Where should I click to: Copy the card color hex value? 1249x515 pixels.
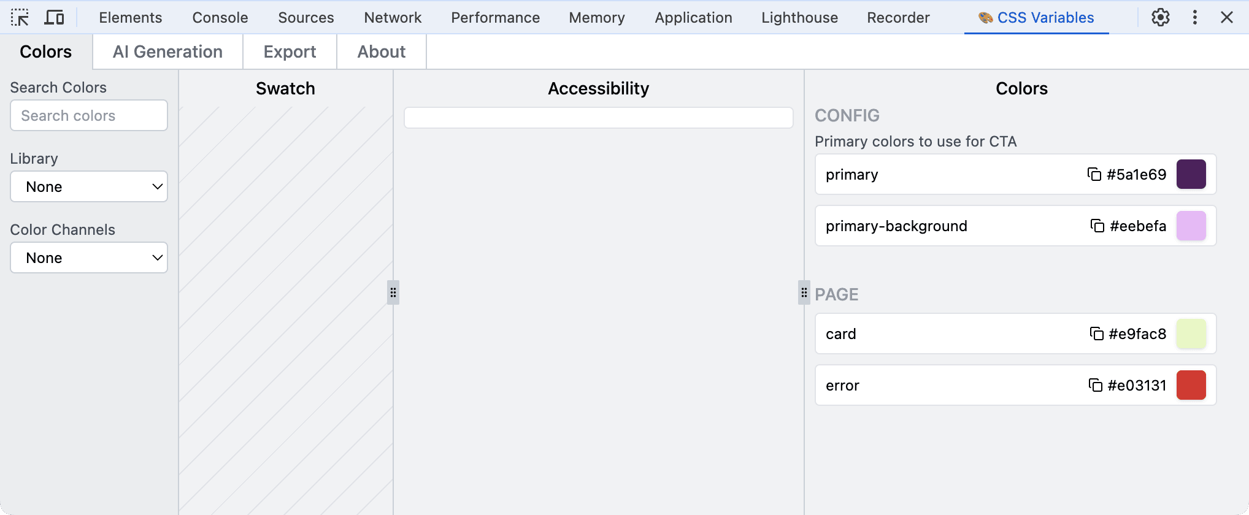click(x=1096, y=334)
